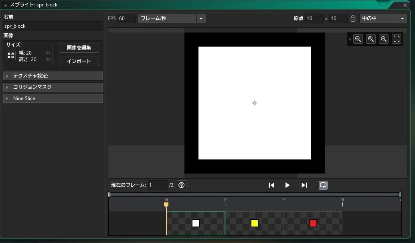
Task: Select the white frame thumbnail
Action: (x=196, y=223)
